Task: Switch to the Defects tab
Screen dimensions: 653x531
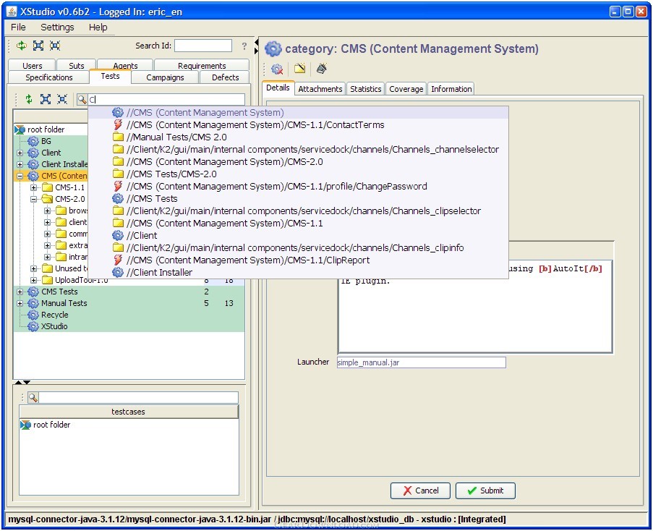Action: [225, 77]
